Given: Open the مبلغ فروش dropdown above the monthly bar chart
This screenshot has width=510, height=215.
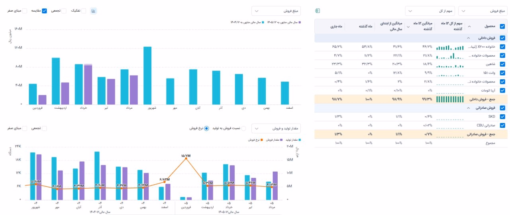Looking at the screenshot, I should pos(277,11).
